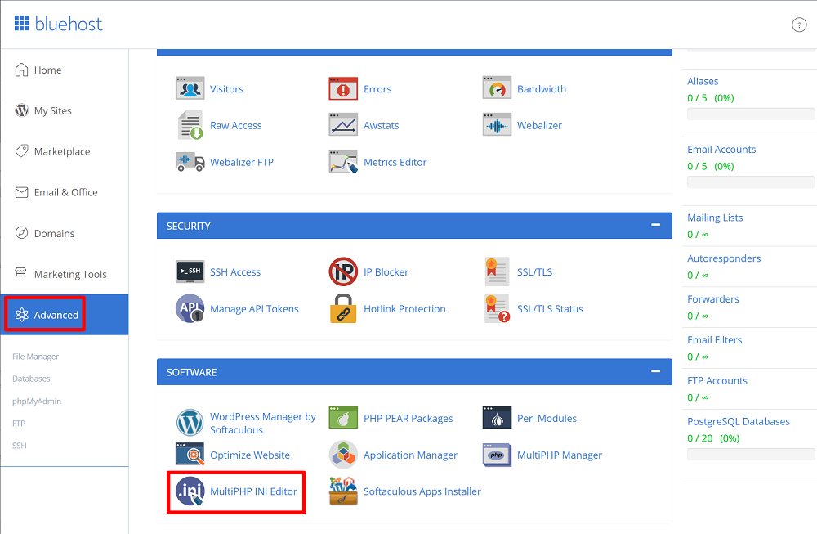Viewport: 817px width, 534px height.
Task: Click the Hotlink Protection text link
Action: pyautogui.click(x=404, y=309)
